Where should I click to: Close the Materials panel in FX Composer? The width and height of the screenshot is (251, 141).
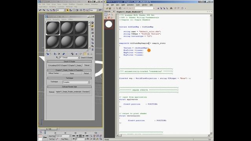114,11
